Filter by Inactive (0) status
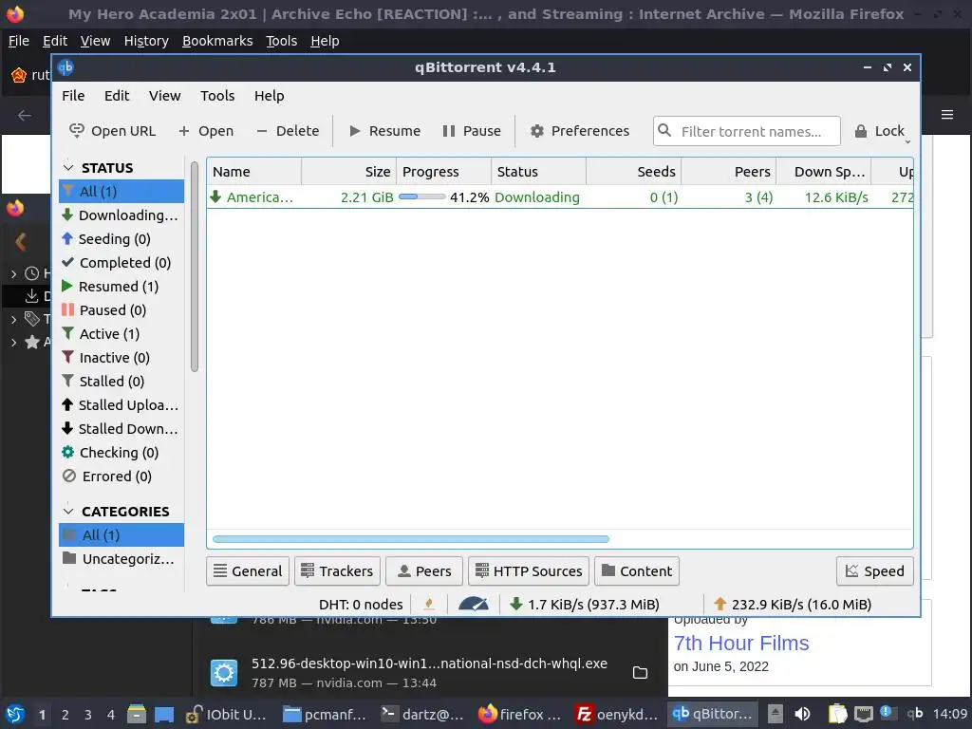The height and width of the screenshot is (729, 972). click(121, 358)
